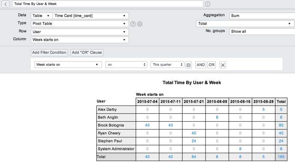295x163 pixels.
Task: Open the grand total 165
Action: (x=281, y=157)
